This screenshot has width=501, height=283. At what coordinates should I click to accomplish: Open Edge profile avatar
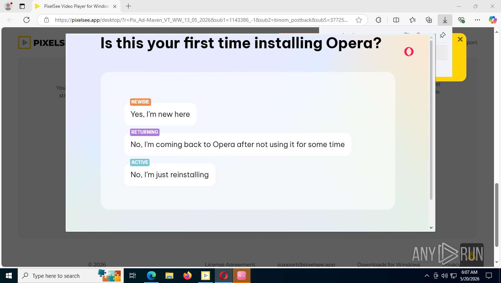click(x=8, y=6)
